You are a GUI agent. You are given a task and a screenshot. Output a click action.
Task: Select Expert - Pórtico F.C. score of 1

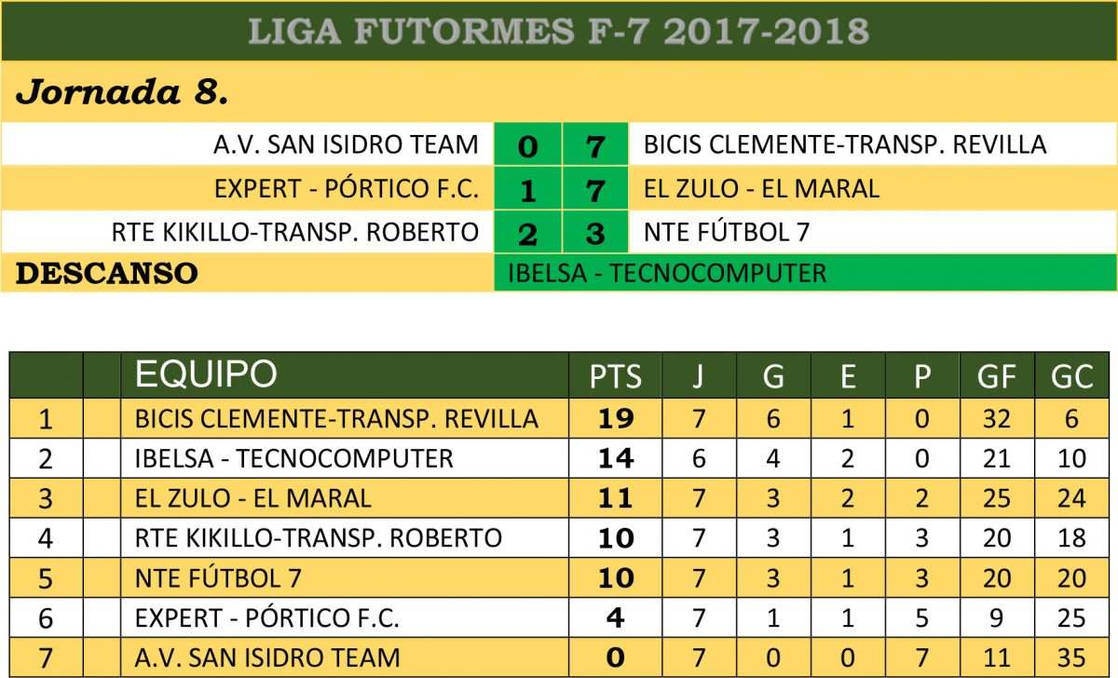[527, 189]
